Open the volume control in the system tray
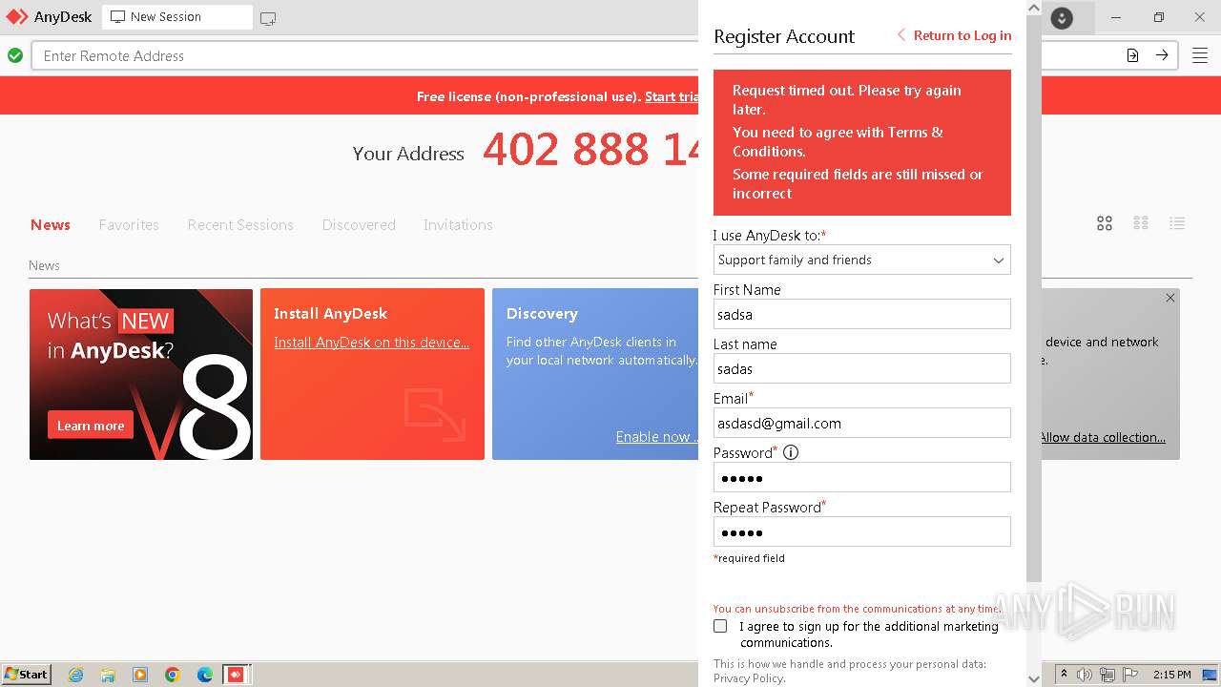The height and width of the screenshot is (687, 1221). 1085,675
